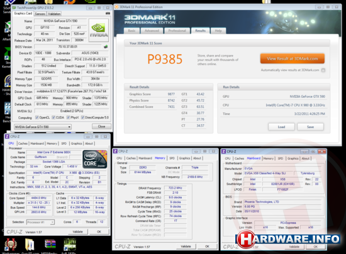Open SPD tab in the Memory CPU-Z window
346x254 pixels.
pyautogui.click(x=172, y=158)
